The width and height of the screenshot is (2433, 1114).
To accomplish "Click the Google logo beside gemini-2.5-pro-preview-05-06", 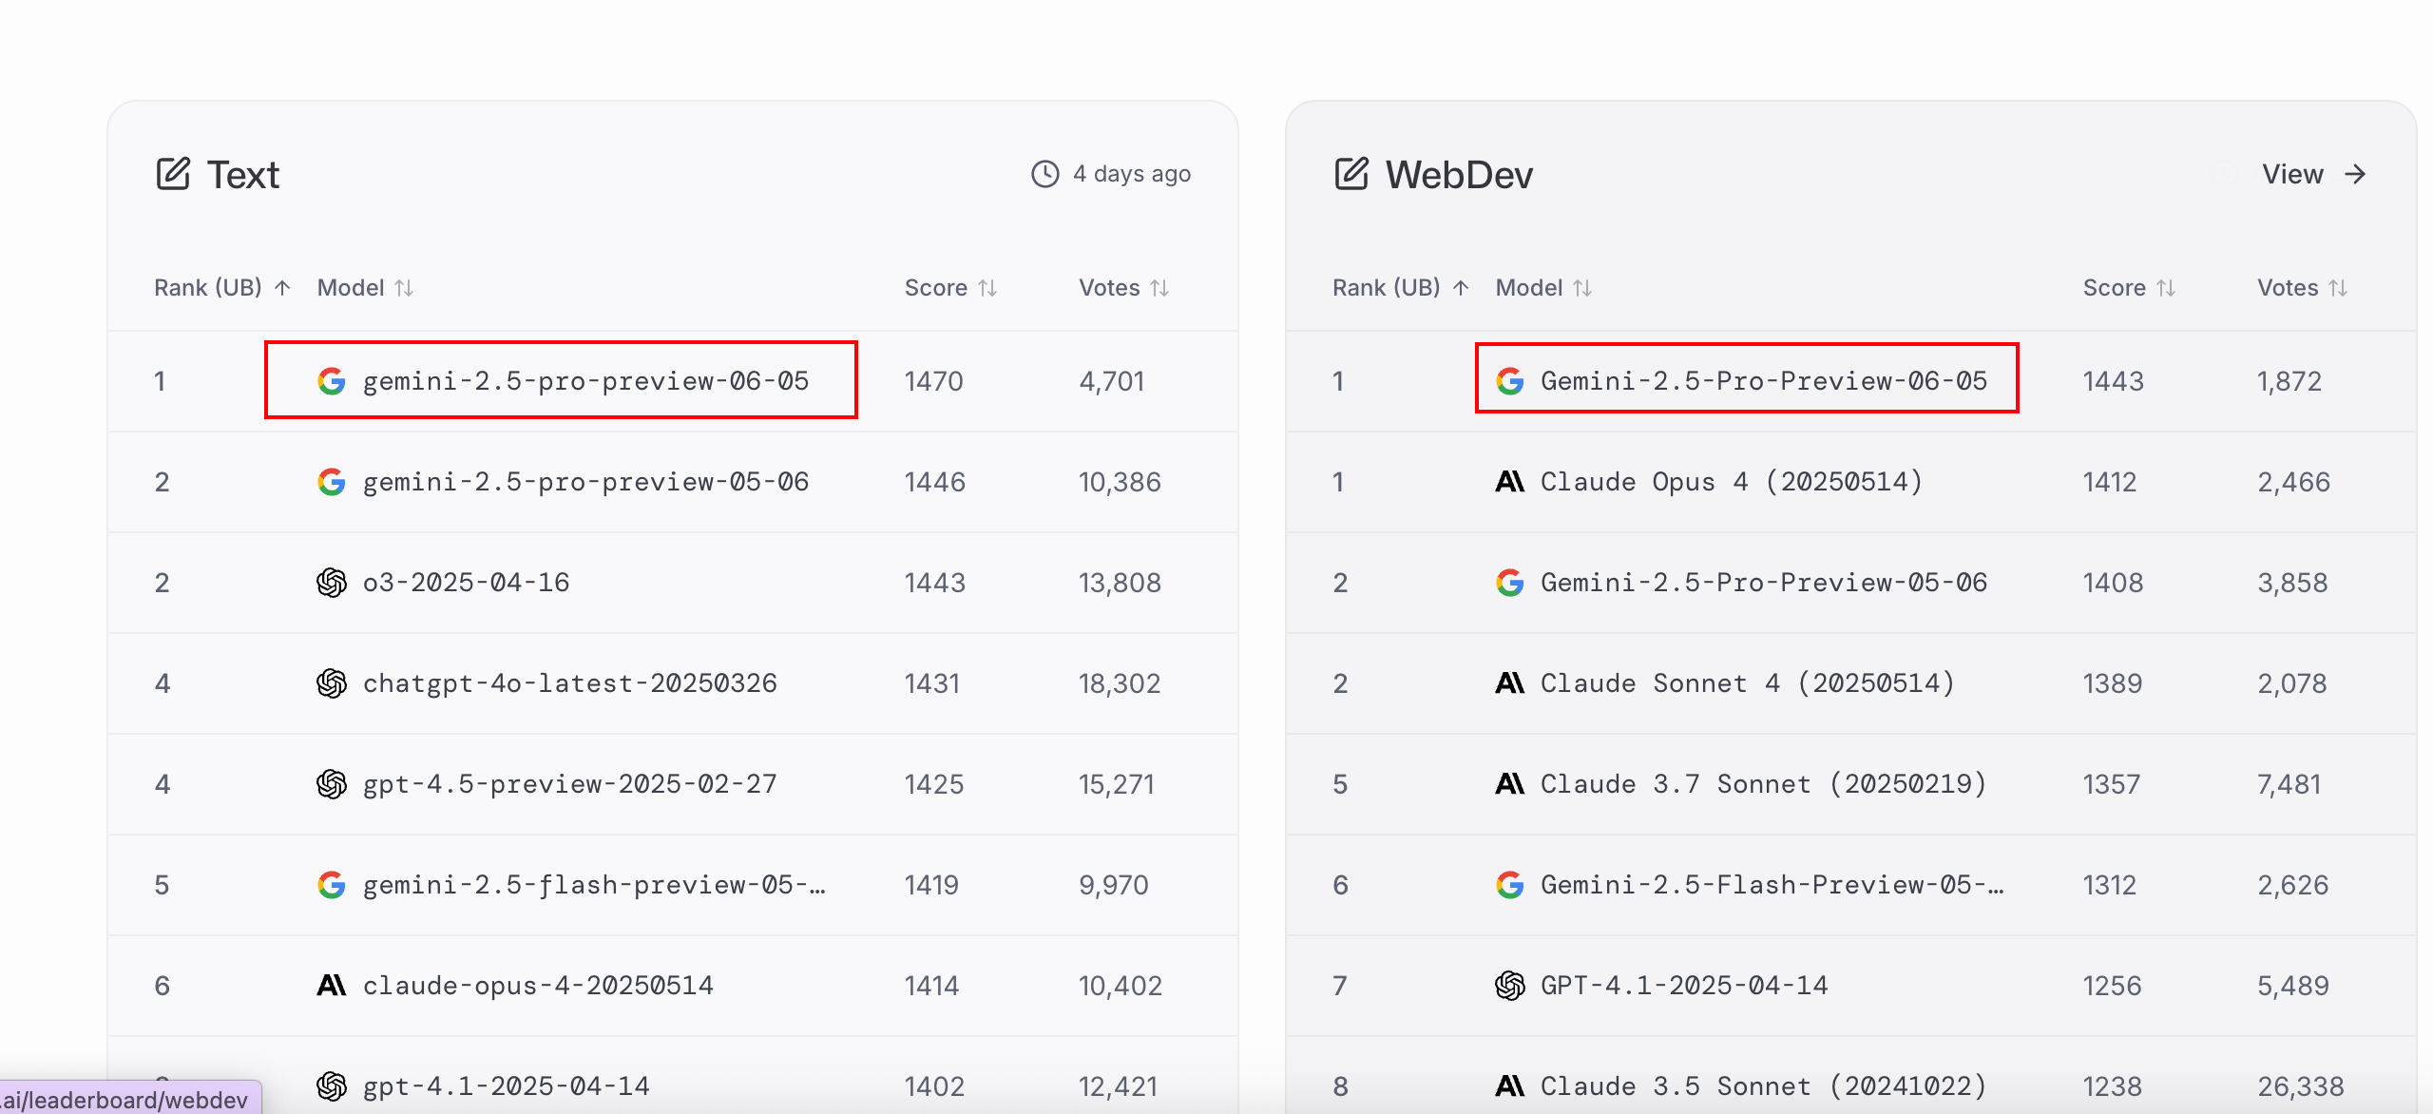I will pos(332,482).
